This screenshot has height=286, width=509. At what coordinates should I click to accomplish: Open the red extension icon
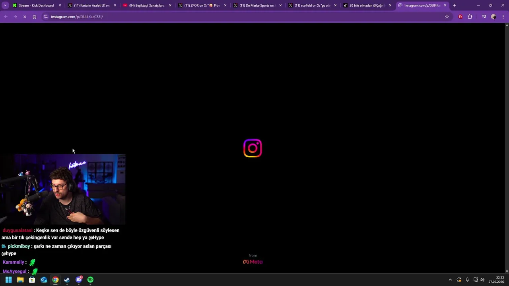click(460, 17)
